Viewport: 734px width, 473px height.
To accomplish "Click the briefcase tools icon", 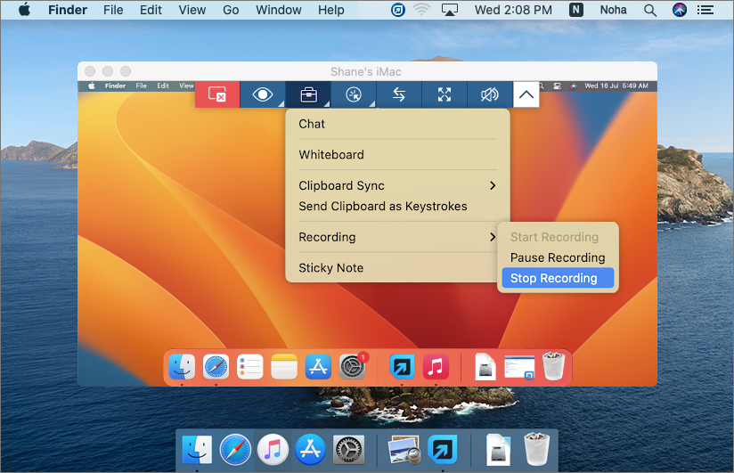I will coord(308,94).
